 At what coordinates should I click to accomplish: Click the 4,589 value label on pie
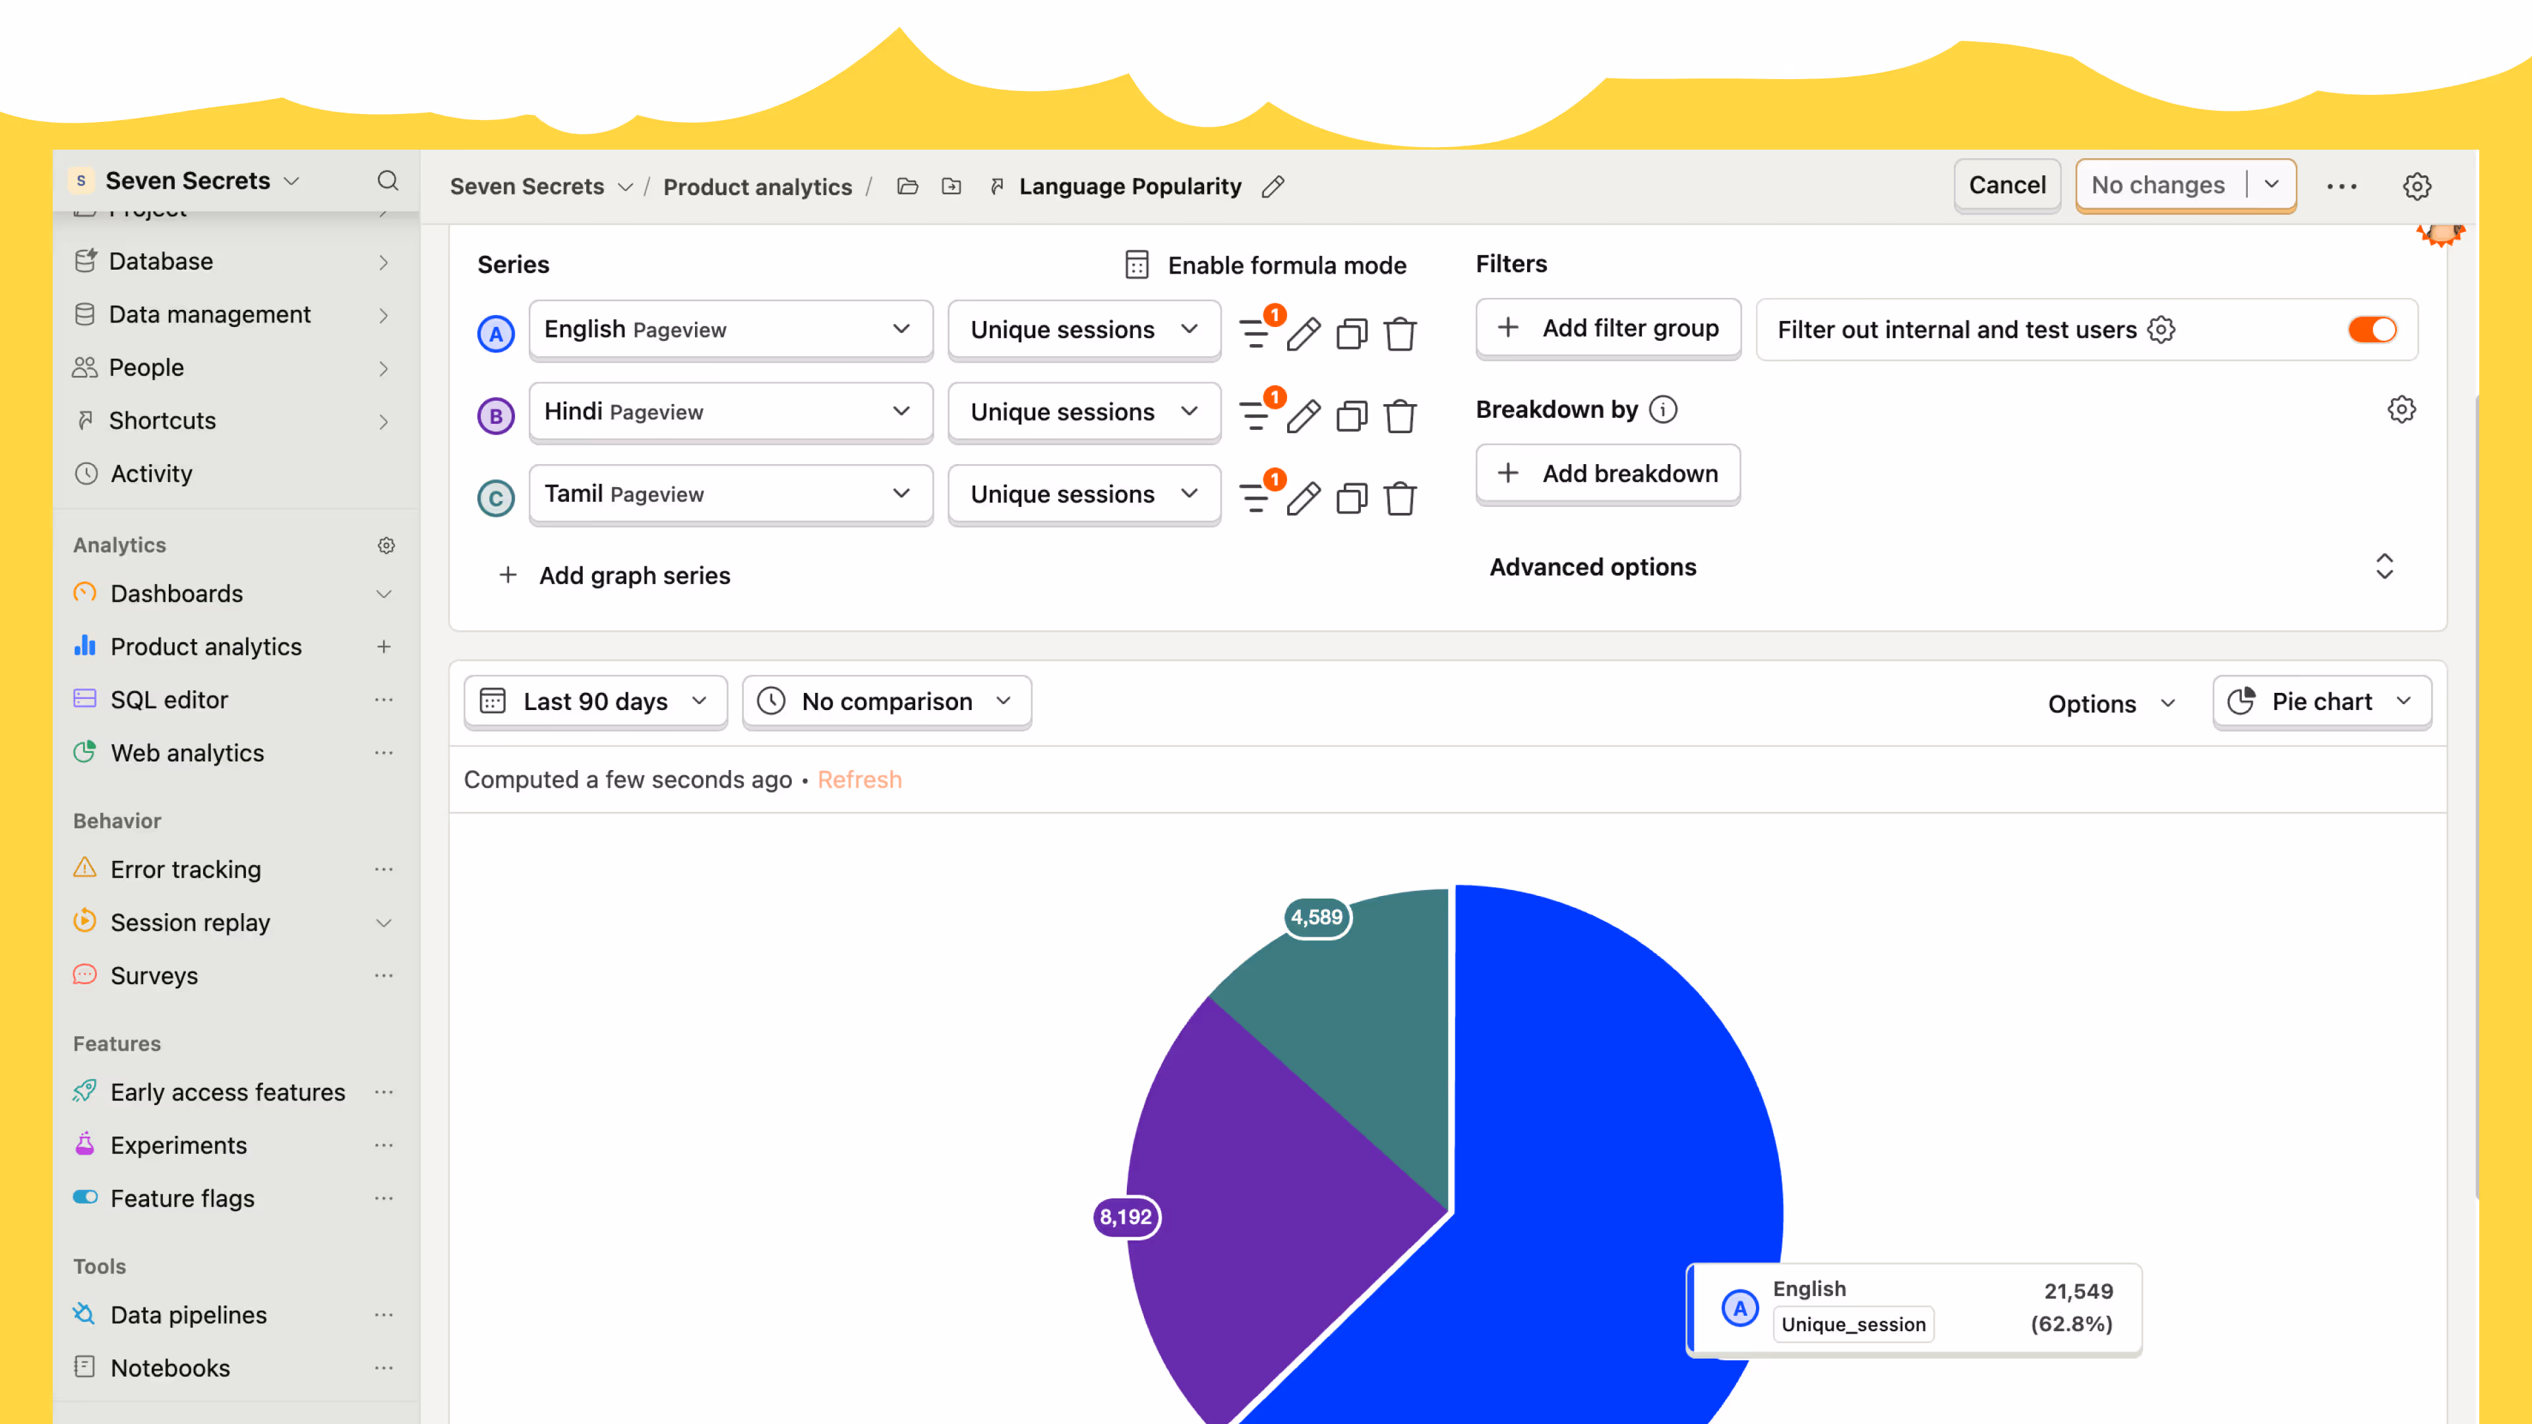click(1317, 918)
